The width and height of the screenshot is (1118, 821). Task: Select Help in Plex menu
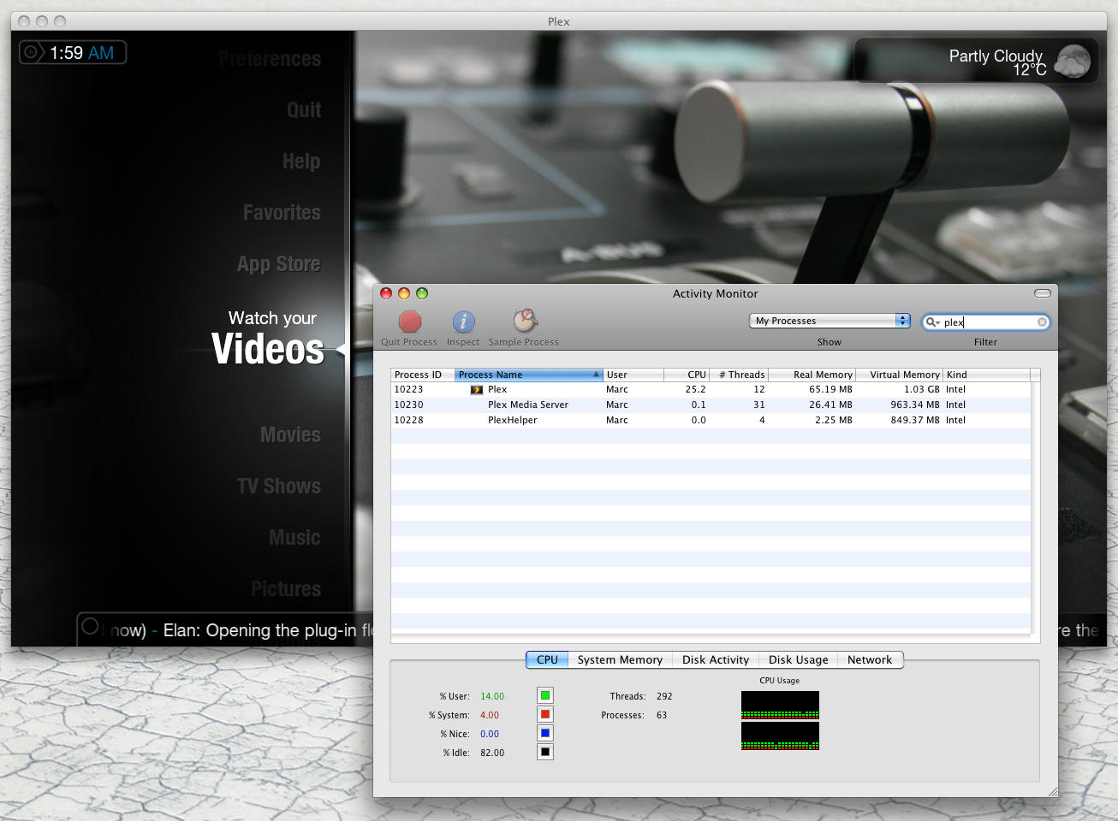[x=301, y=162]
